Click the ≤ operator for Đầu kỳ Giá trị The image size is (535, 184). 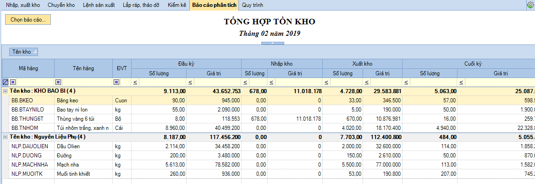pyautogui.click(x=190, y=82)
